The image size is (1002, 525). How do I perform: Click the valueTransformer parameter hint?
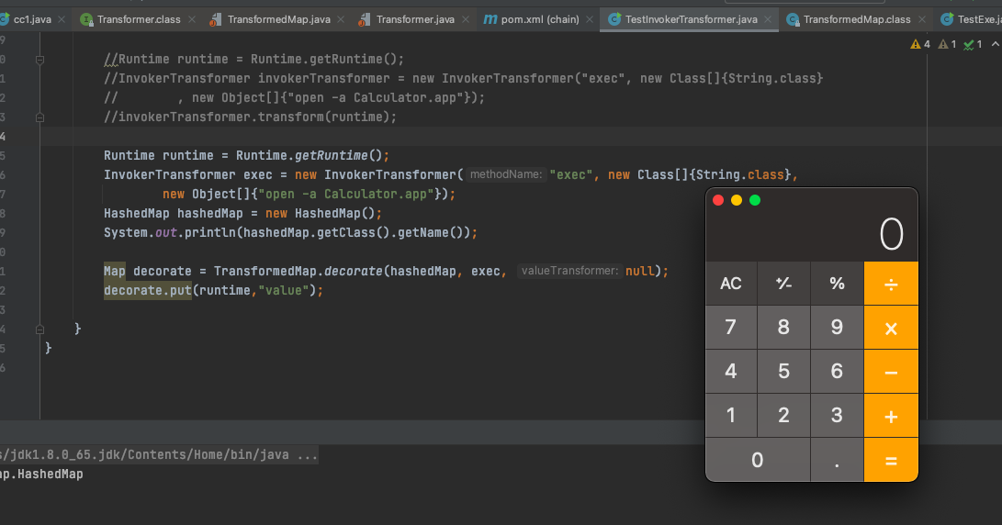(x=569, y=271)
